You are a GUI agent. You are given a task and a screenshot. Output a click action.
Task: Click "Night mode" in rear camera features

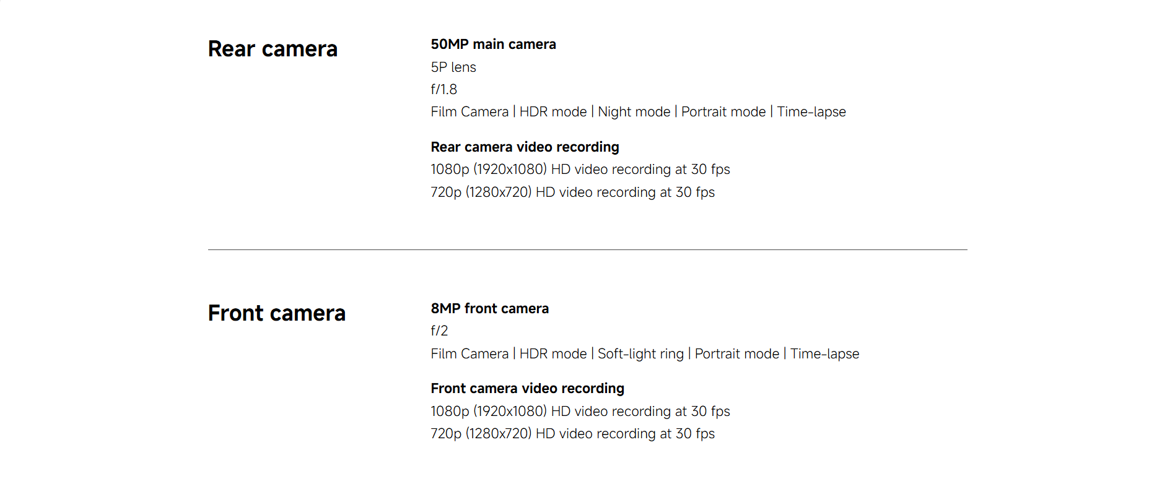tap(634, 112)
